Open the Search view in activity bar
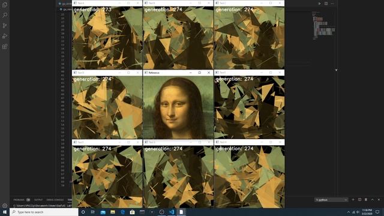The height and width of the screenshot is (216, 384). [5, 15]
